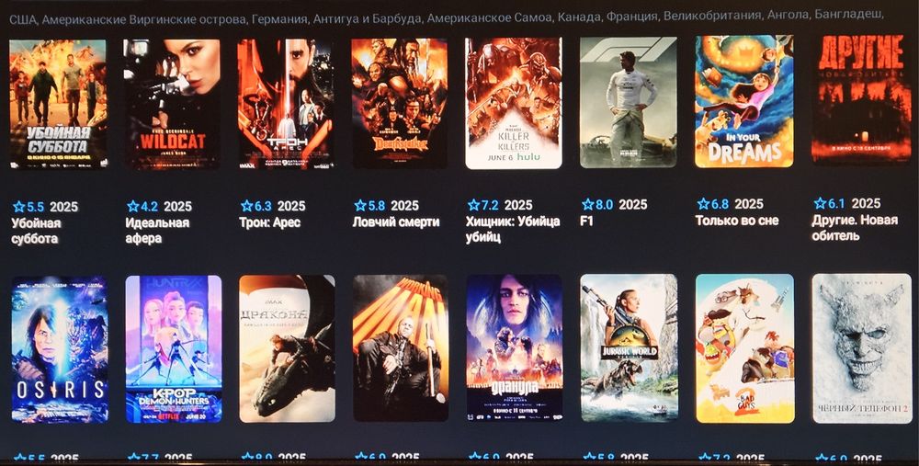919x466 pixels.
Task: Open the Убойная суббота movie poster
Action: [58, 104]
